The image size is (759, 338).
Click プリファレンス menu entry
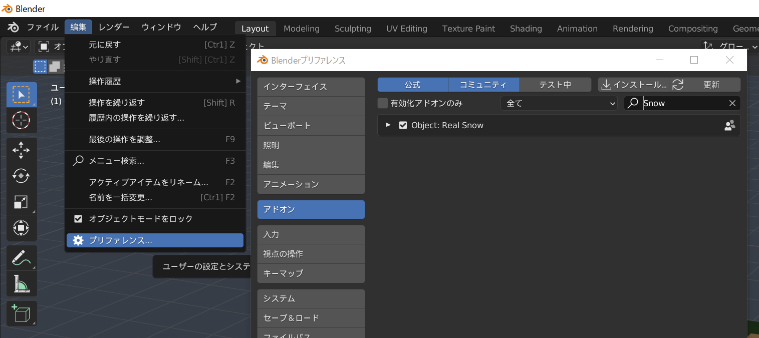click(155, 240)
